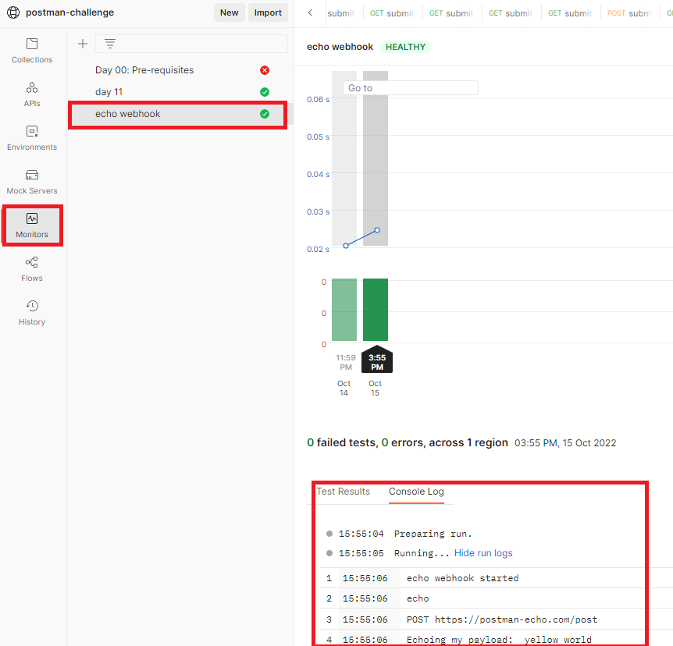This screenshot has height=646, width=673.
Task: Open the first GET submit tab
Action: pyautogui.click(x=392, y=13)
